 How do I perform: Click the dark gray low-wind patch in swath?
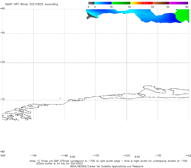pos(90,16)
